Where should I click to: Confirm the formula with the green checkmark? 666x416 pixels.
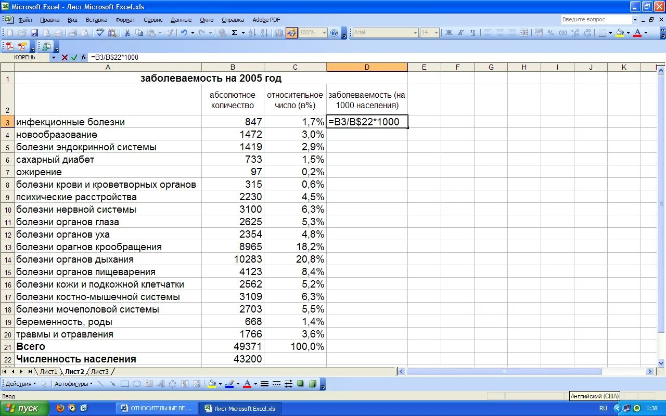[74, 57]
